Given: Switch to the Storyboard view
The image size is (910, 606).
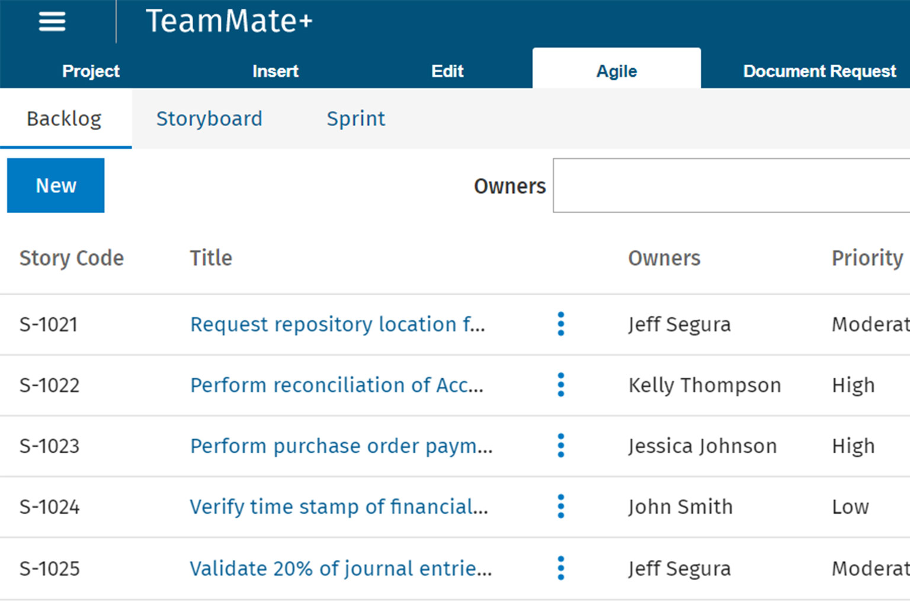Looking at the screenshot, I should 209,119.
